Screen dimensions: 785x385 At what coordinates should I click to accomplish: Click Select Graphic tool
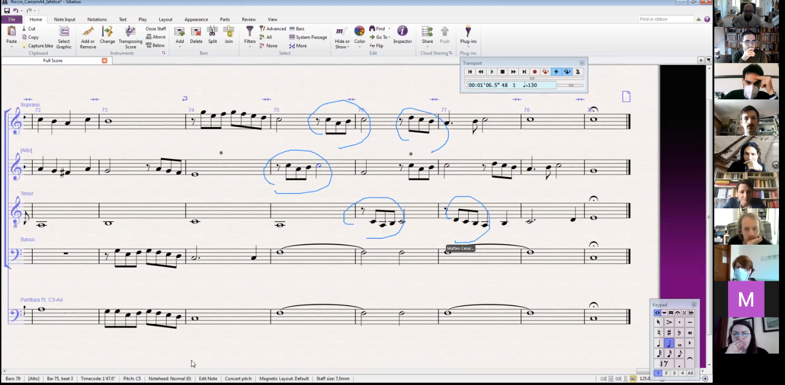coord(64,37)
